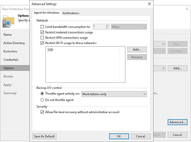This screenshot has width=191, height=142.
Task: Click the Finish button in wizard window
Action: tap(159, 135)
